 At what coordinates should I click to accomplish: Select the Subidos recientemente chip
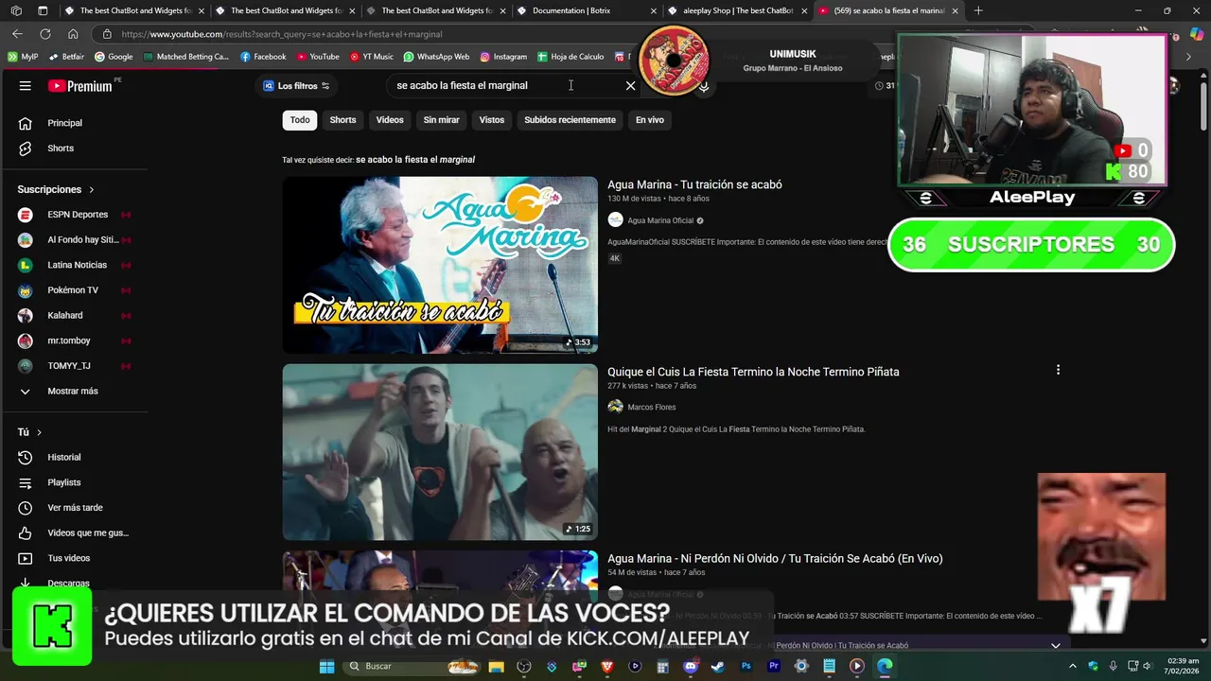tap(570, 120)
